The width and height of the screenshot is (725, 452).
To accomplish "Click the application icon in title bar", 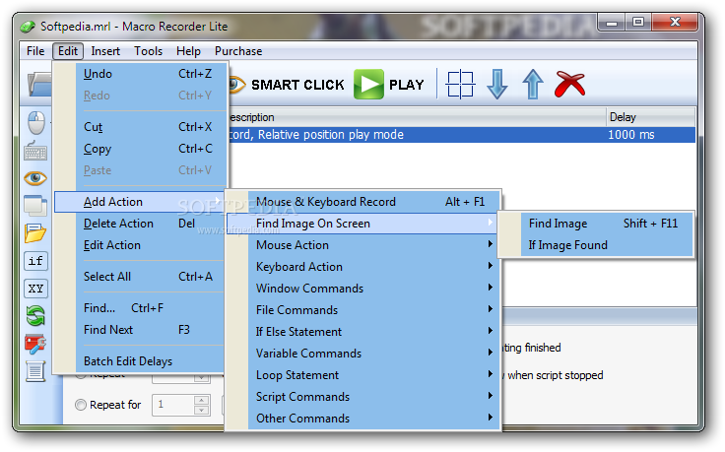I will click(x=28, y=27).
